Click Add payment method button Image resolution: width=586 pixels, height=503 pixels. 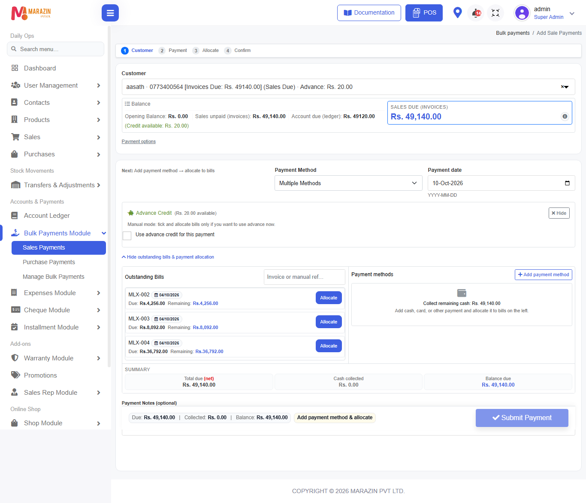(x=544, y=274)
